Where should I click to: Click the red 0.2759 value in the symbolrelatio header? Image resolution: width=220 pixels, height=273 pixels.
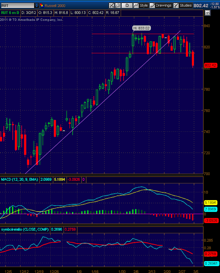[70, 229]
